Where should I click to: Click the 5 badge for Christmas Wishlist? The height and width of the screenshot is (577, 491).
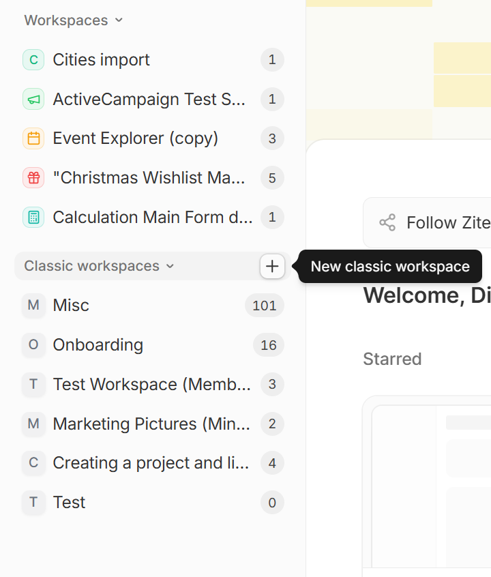(272, 178)
